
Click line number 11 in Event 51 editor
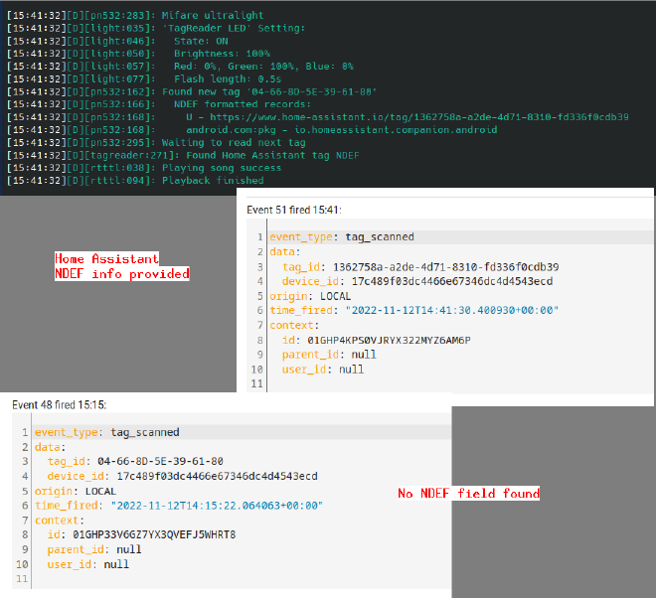(256, 383)
